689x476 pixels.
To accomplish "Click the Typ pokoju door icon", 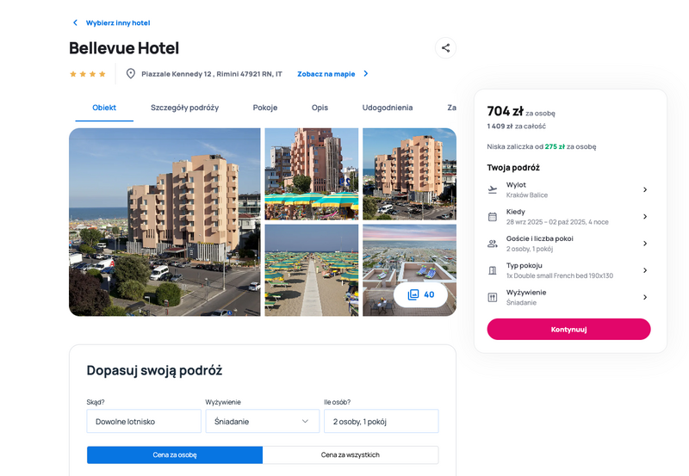I will click(493, 270).
